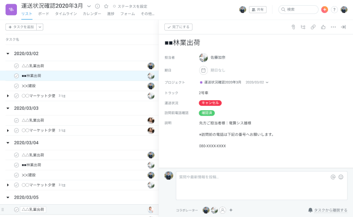Collapse the 2020/03/03 section
This screenshot has width=353, height=217.
8,108
